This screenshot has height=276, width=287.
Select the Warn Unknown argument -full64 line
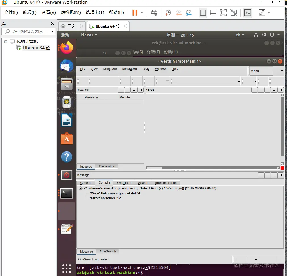click(x=115, y=193)
